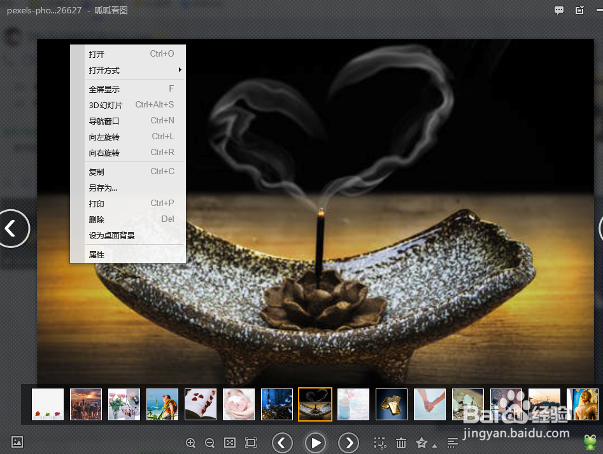This screenshot has height=454, width=603.
Task: Open the book with red hearts thumbnail
Action: point(201,404)
